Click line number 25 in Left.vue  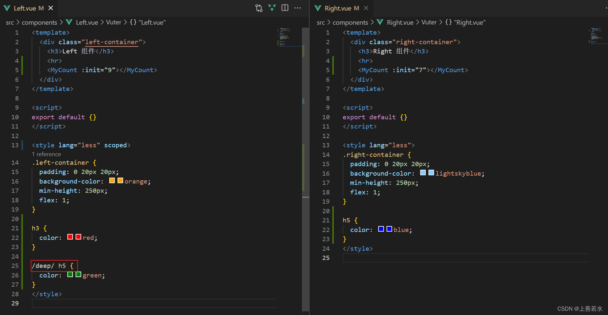coord(15,266)
